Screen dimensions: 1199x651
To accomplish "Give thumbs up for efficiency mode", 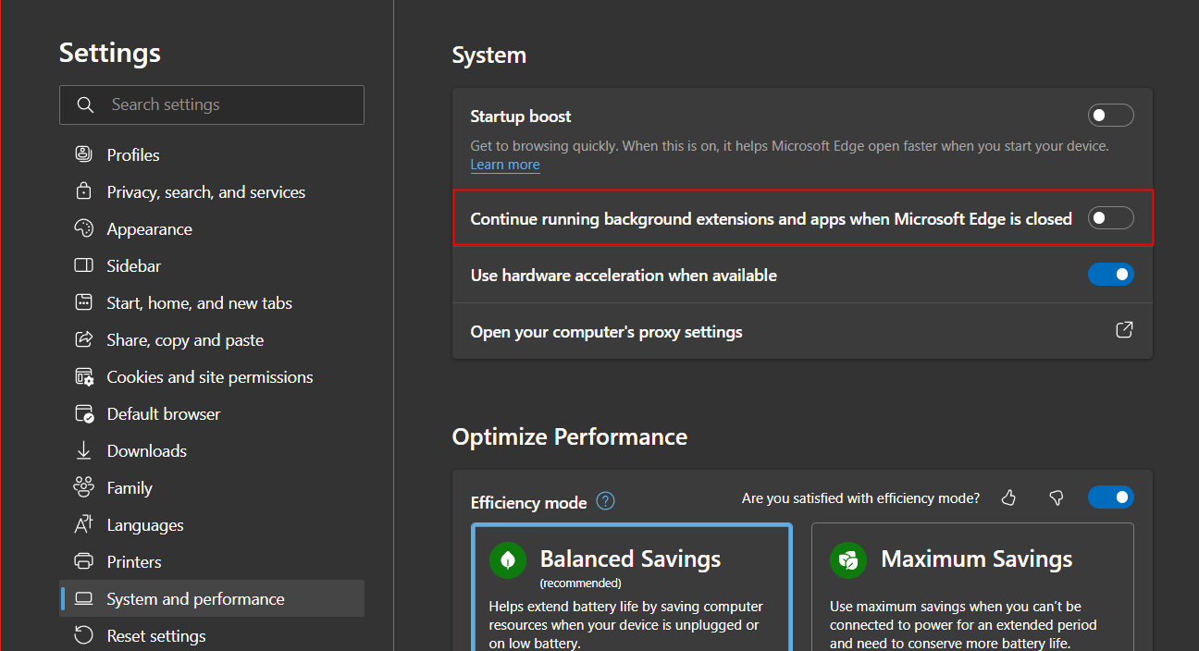I will 1008,497.
